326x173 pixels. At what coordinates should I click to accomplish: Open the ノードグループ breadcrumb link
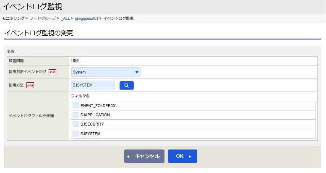point(43,18)
